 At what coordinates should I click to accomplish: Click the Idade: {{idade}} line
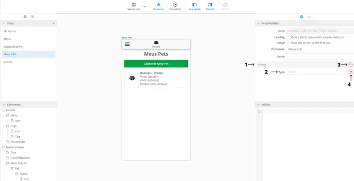tap(150, 80)
